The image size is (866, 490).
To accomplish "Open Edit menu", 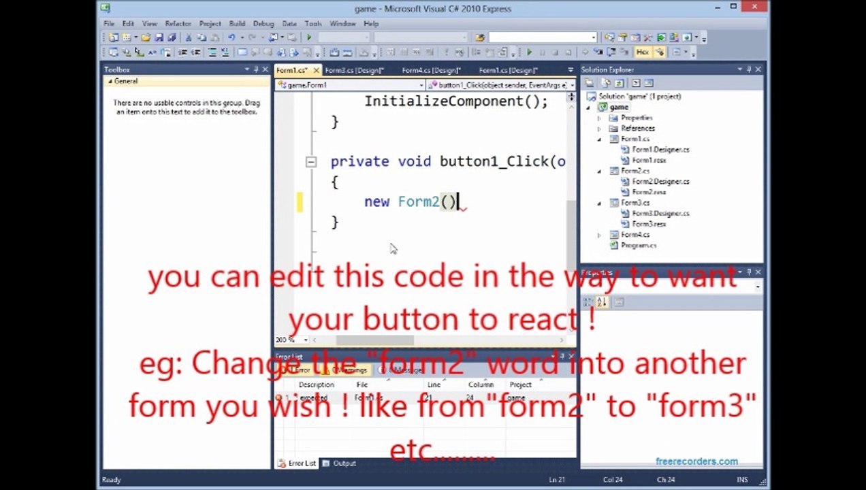I will click(x=128, y=23).
